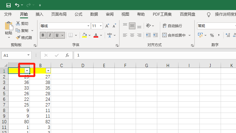Click the yellow fill color bucket
Viewport: 236px width, 133px height.
point(84,35)
